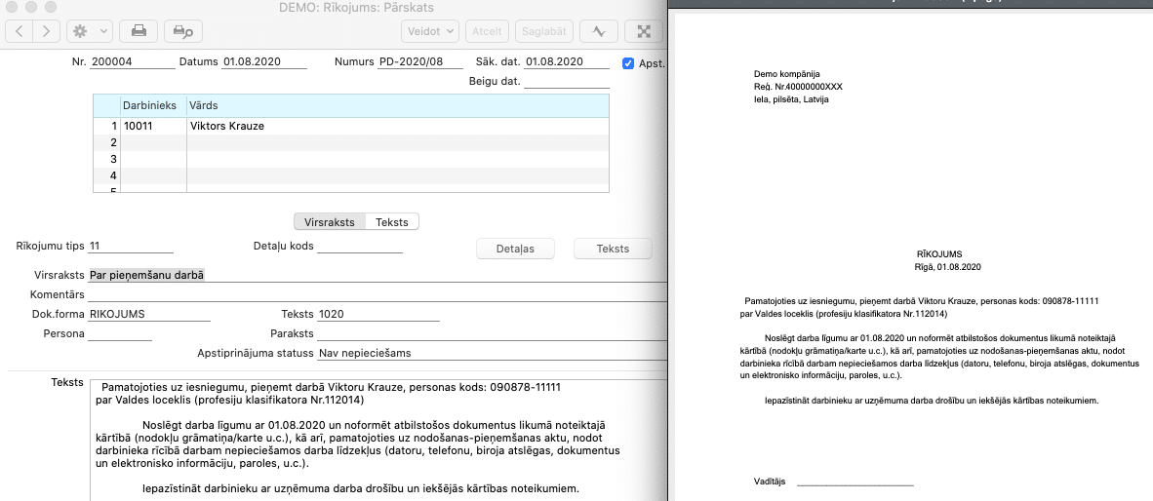Viewport: 1153px width, 501px height.
Task: Click the workflow expand icon in toolbar
Action: click(x=644, y=31)
